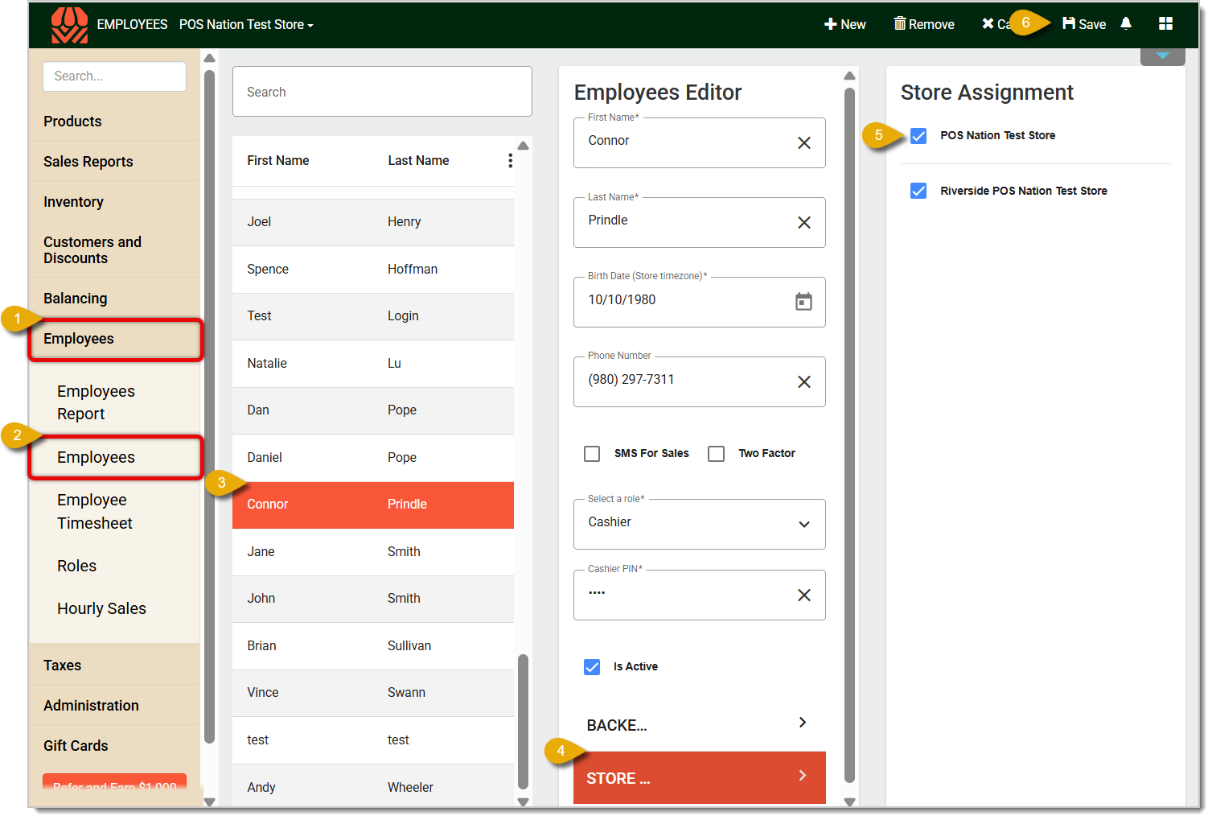Viewport: 1212px width, 820px height.
Task: Click the employee list Search field
Action: point(382,92)
